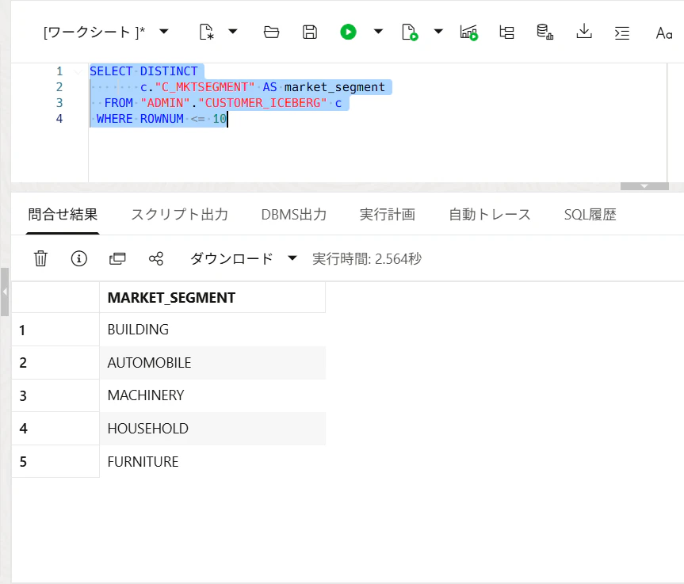Select the BUILDING cell
The image size is (684, 584).
212,330
